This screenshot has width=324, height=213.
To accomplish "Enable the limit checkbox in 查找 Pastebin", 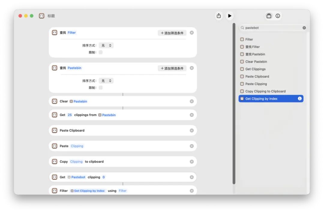I will (x=100, y=88).
